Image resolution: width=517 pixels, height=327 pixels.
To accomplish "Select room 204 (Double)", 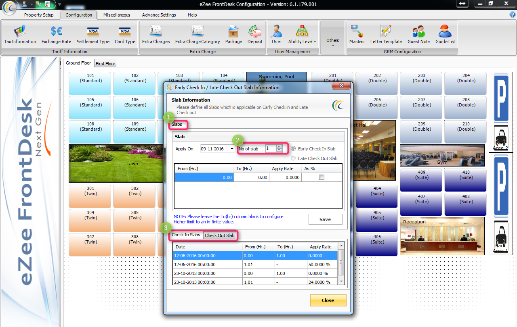I will [x=466, y=83].
